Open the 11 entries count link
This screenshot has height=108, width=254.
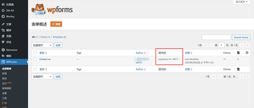(225, 59)
